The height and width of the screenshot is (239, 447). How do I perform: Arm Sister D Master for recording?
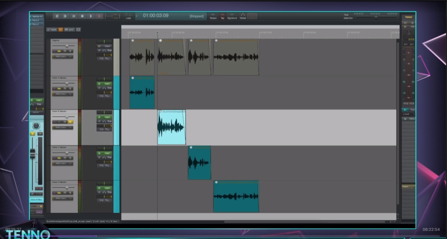(55, 193)
